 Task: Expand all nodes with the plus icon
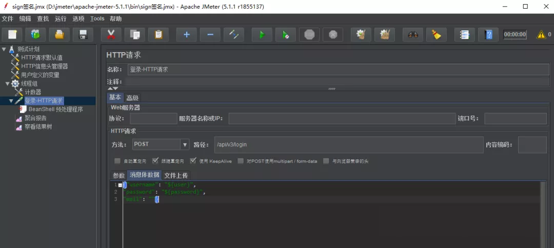pyautogui.click(x=187, y=35)
